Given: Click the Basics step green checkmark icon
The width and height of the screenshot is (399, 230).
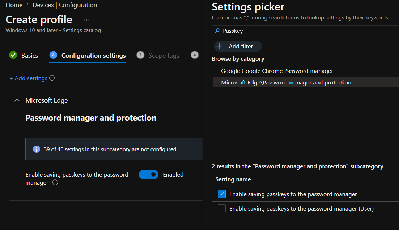Looking at the screenshot, I should (x=13, y=55).
